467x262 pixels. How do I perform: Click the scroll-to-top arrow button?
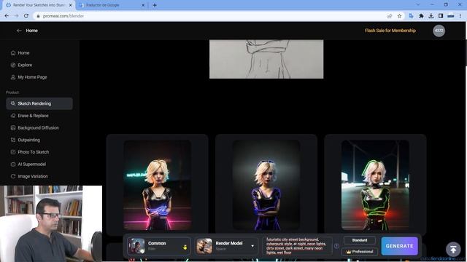(x=453, y=250)
